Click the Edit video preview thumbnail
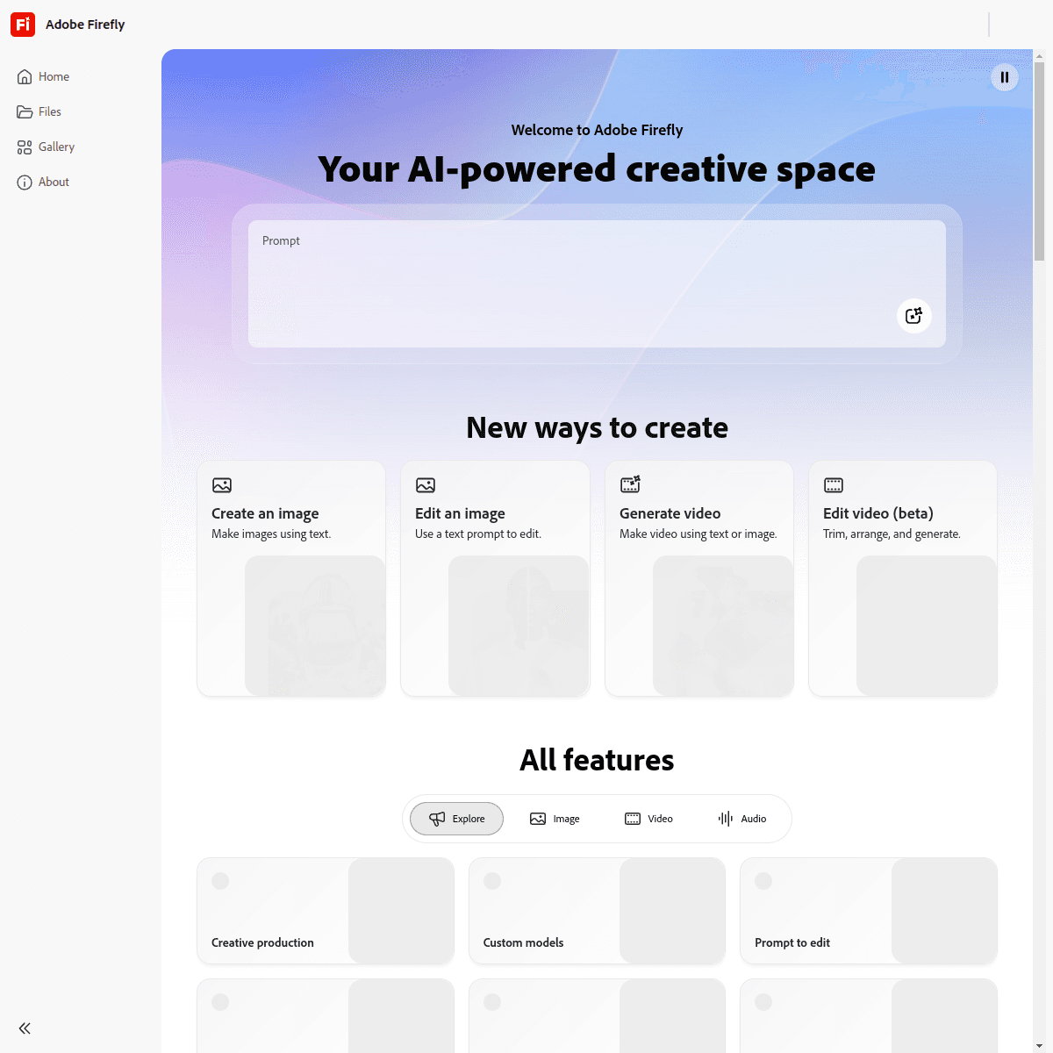The width and height of the screenshot is (1053, 1053). 927,626
